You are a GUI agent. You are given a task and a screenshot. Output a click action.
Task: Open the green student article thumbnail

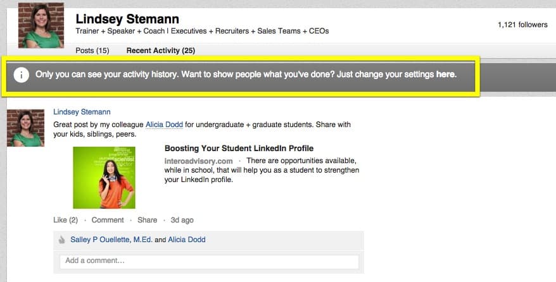pos(104,178)
